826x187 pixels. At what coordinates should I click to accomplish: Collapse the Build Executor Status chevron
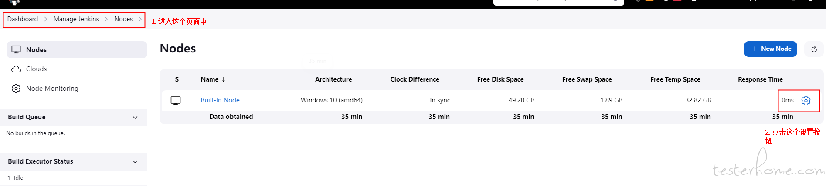pyautogui.click(x=135, y=162)
